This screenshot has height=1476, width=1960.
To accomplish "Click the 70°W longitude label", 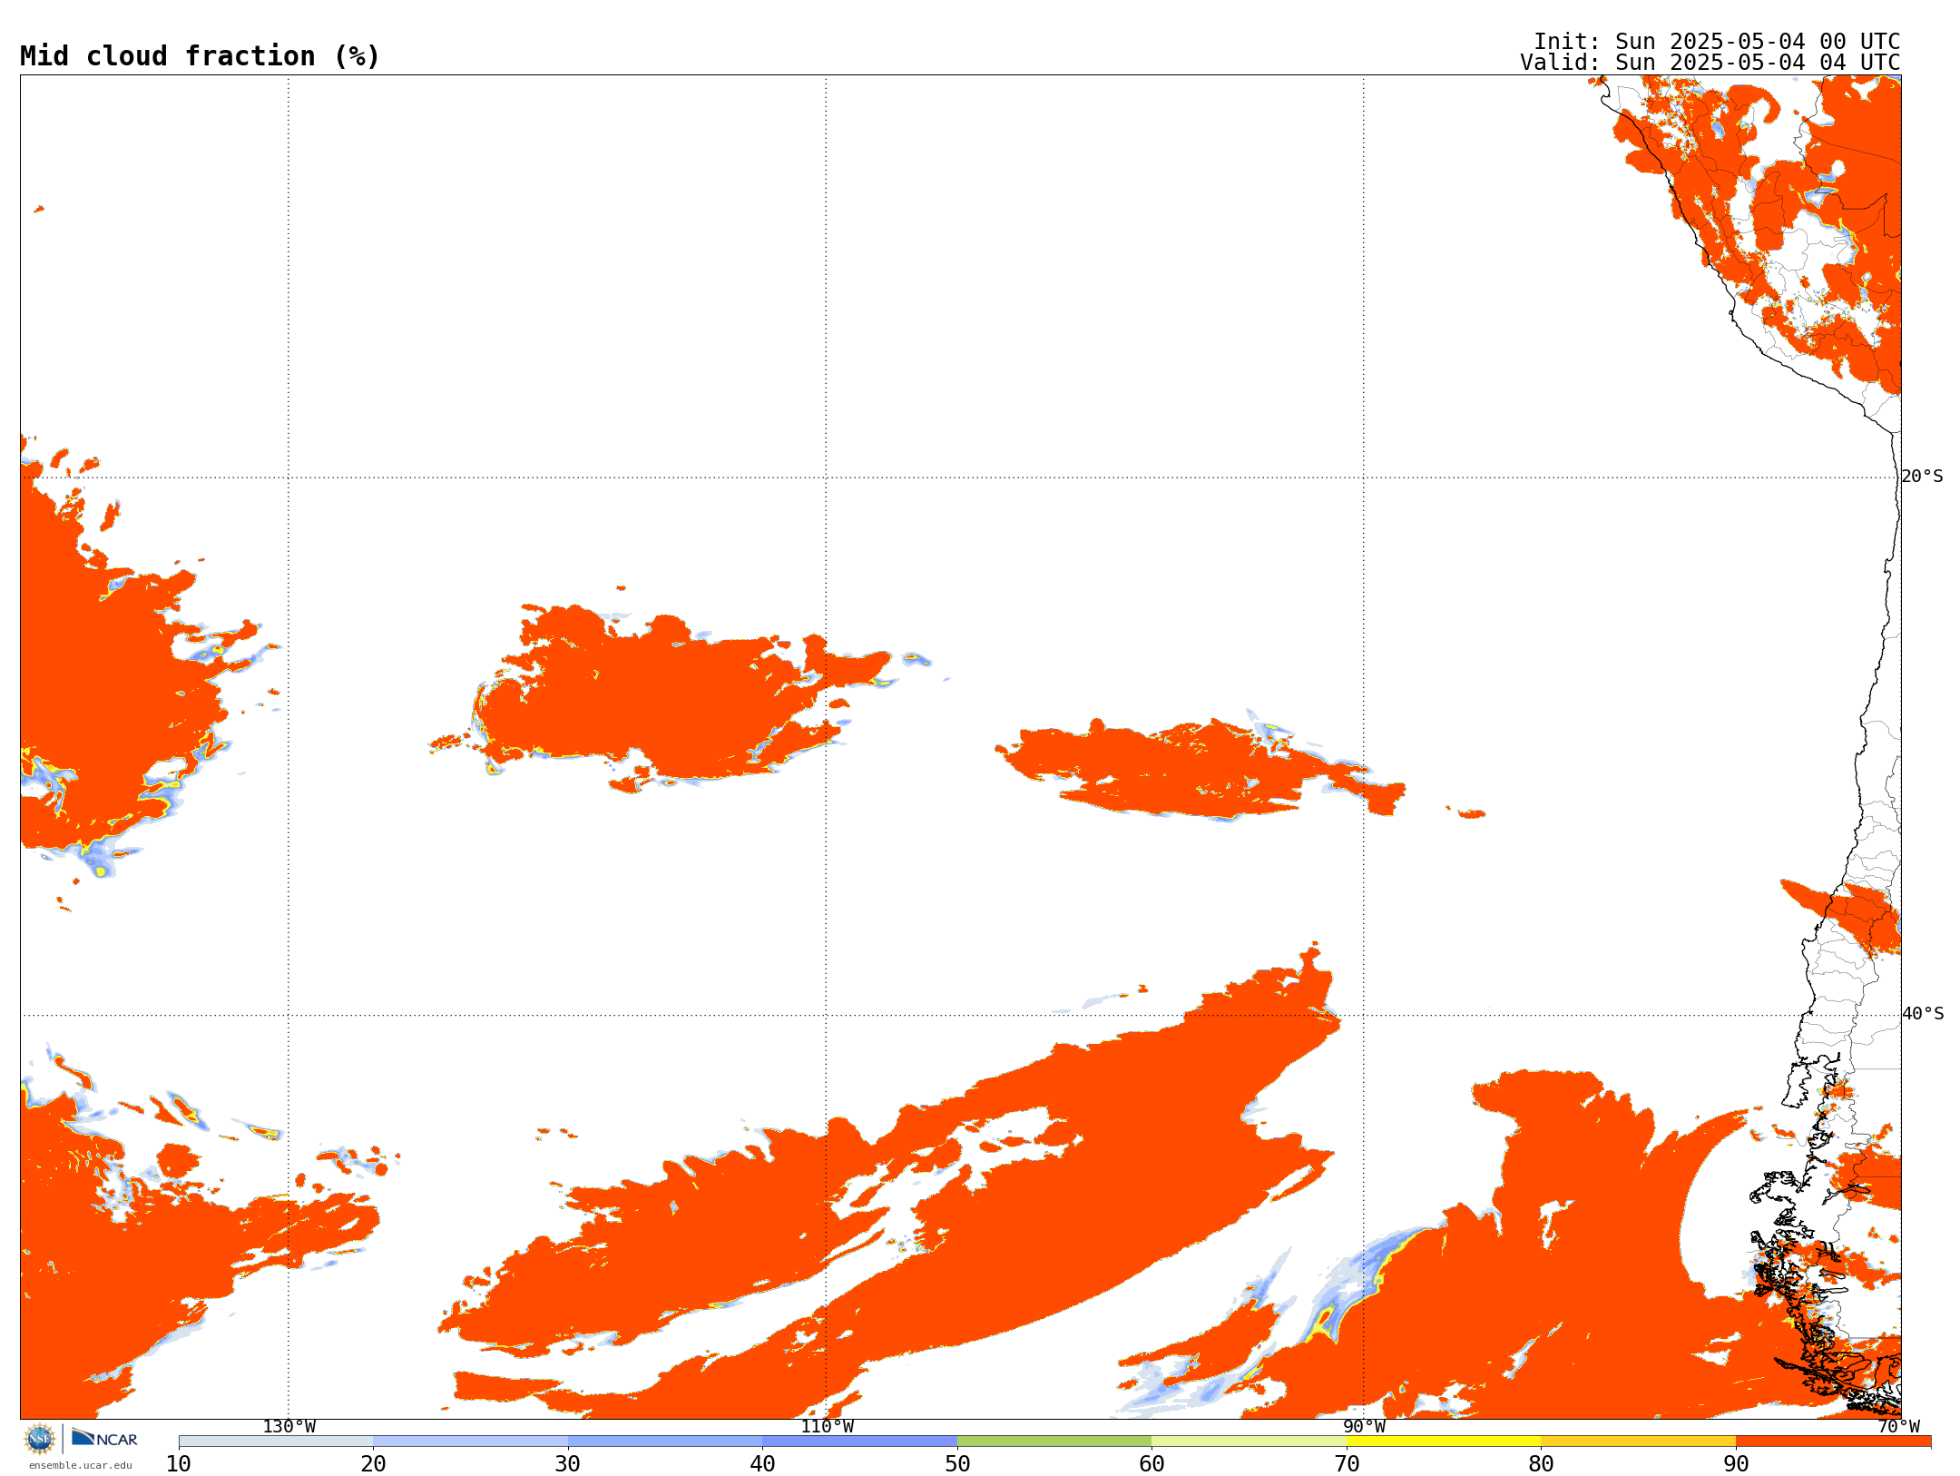I will [1898, 1426].
